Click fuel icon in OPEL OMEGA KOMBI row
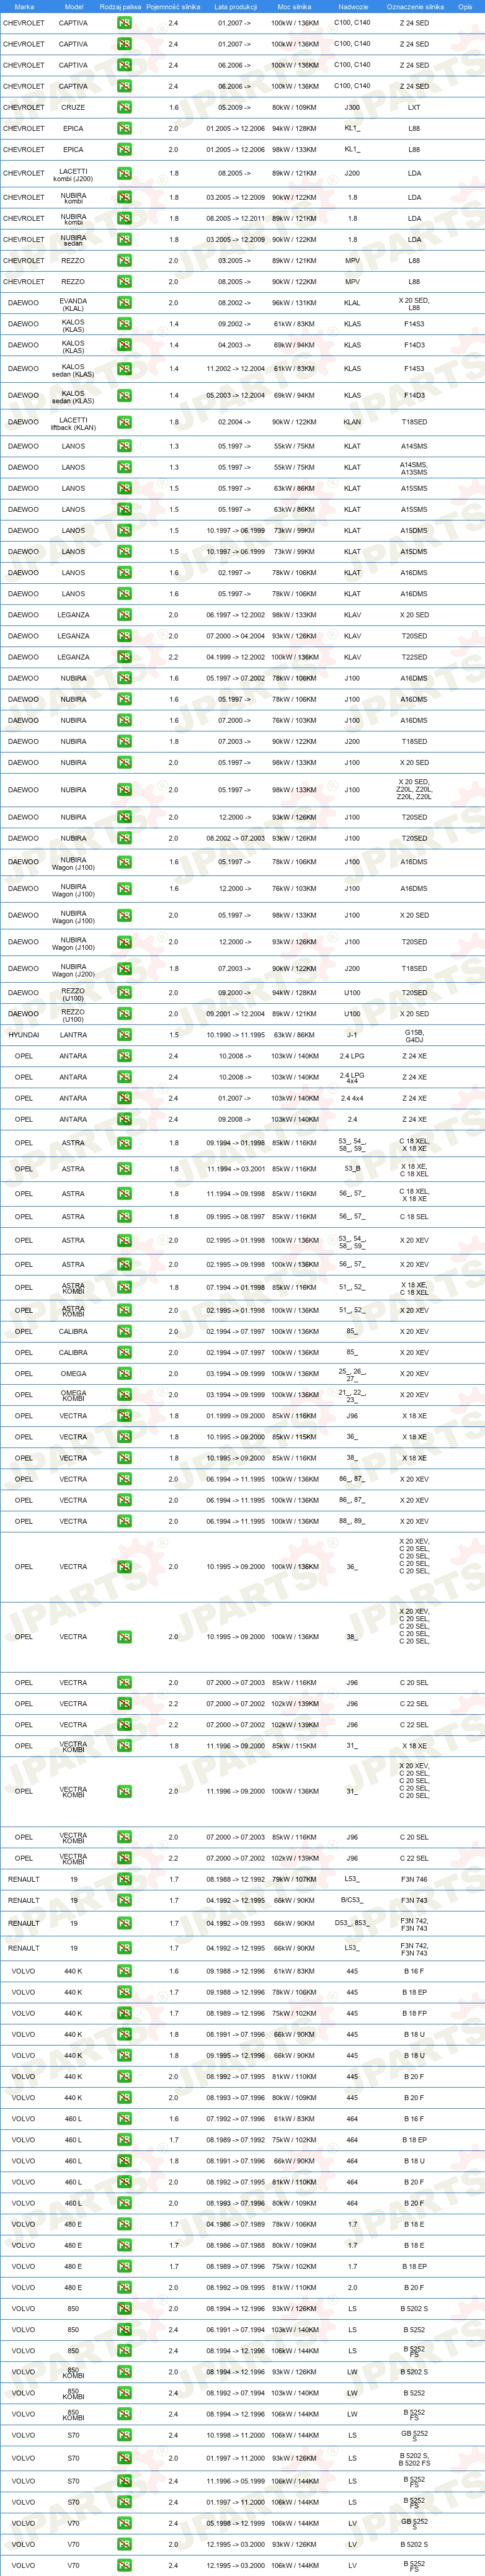The image size is (485, 2576). (124, 1395)
